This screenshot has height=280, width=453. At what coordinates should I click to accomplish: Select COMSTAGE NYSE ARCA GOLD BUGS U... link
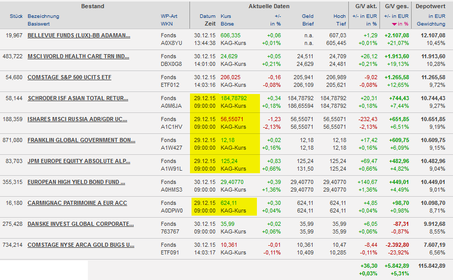81,245
